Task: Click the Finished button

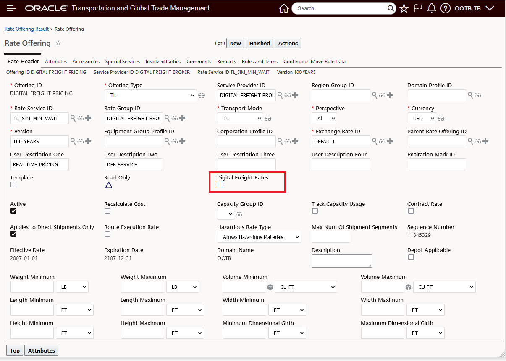Action: [260, 43]
